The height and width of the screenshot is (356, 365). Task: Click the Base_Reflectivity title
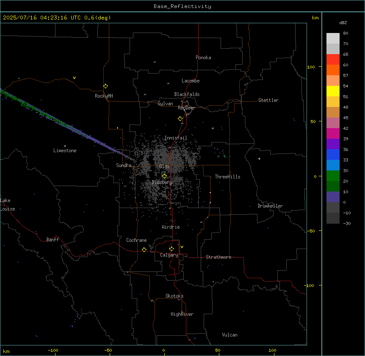182,6
